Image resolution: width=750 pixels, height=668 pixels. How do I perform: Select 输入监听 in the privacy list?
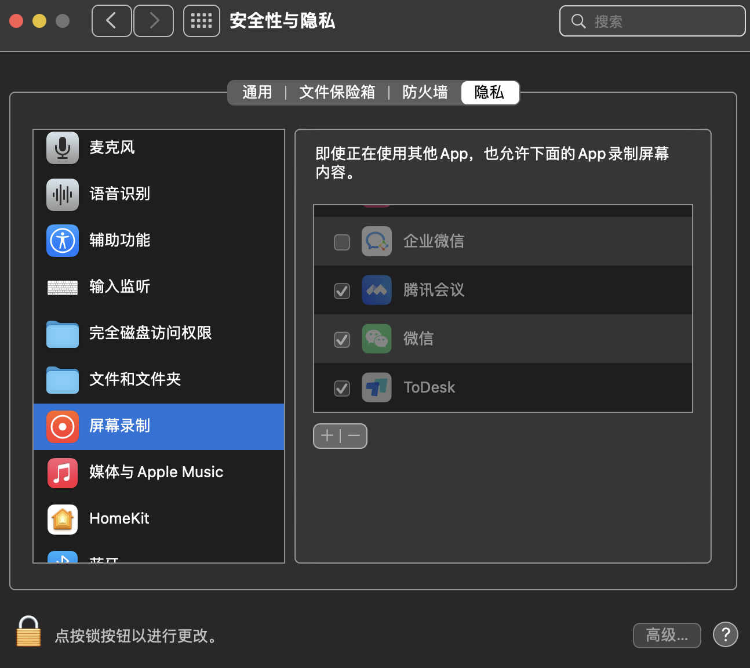pos(159,287)
